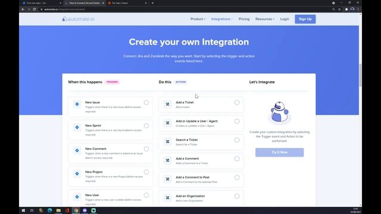Click the robot mascot illustration

(x=279, y=112)
